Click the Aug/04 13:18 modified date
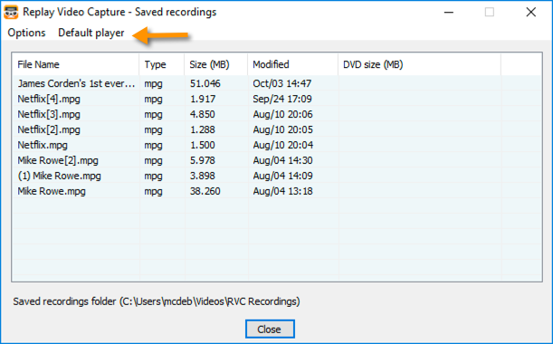The width and height of the screenshot is (553, 344). (283, 191)
